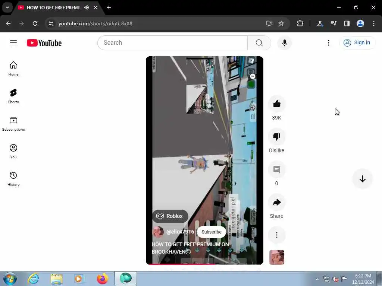
Task: Launch Internet Explorer from taskbar
Action: [x=33, y=279]
